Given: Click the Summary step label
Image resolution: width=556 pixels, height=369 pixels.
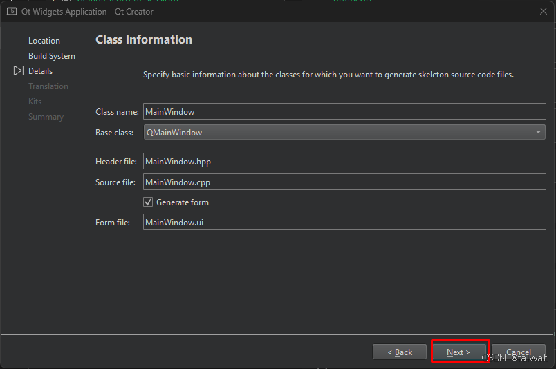Looking at the screenshot, I should tap(46, 117).
